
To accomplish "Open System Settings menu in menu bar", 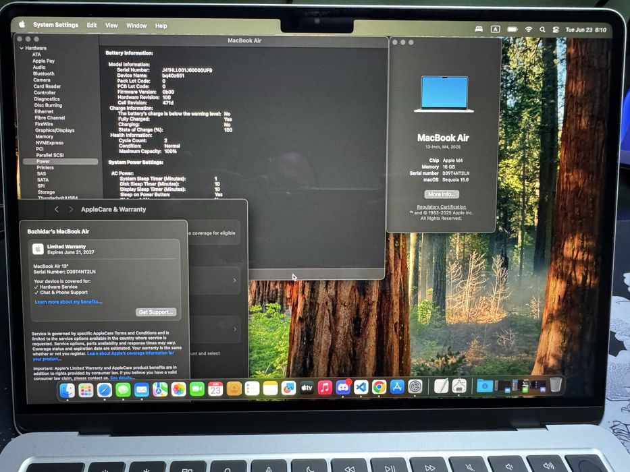I will click(x=55, y=25).
